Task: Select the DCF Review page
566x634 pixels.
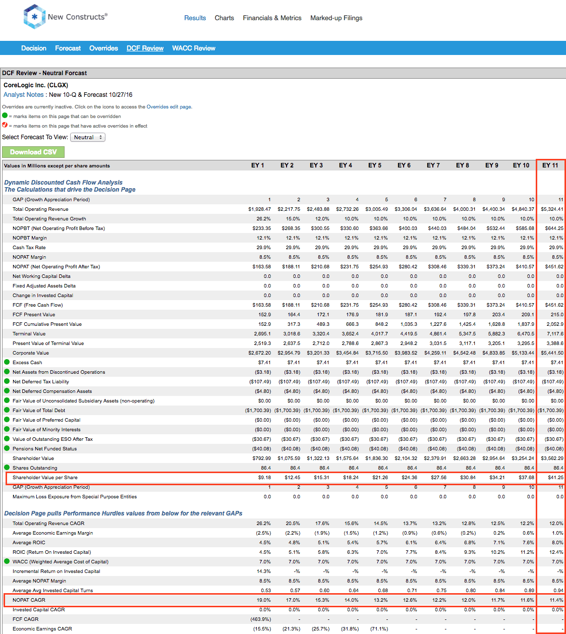Action: pyautogui.click(x=145, y=48)
